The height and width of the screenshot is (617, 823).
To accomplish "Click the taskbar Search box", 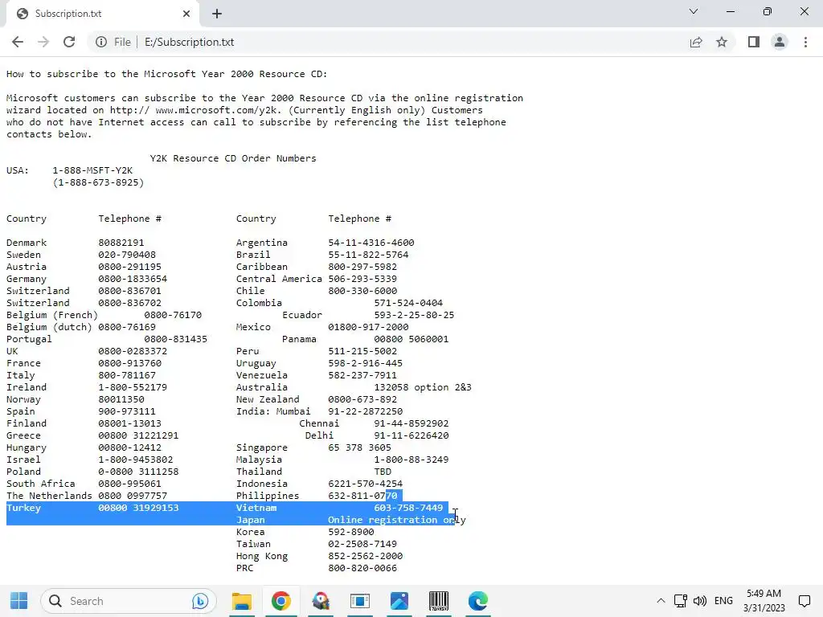I will tap(129, 601).
